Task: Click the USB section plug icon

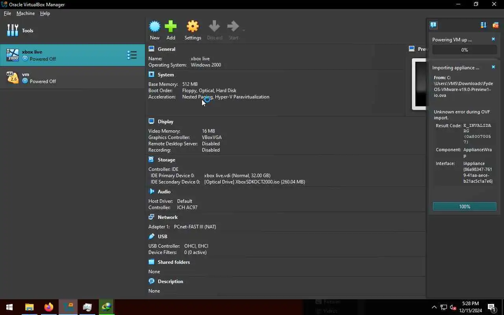Action: coord(152,236)
